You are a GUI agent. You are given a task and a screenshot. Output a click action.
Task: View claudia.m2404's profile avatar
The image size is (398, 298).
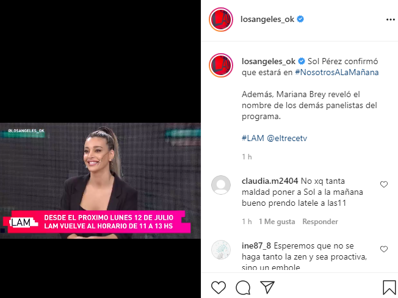(x=221, y=185)
